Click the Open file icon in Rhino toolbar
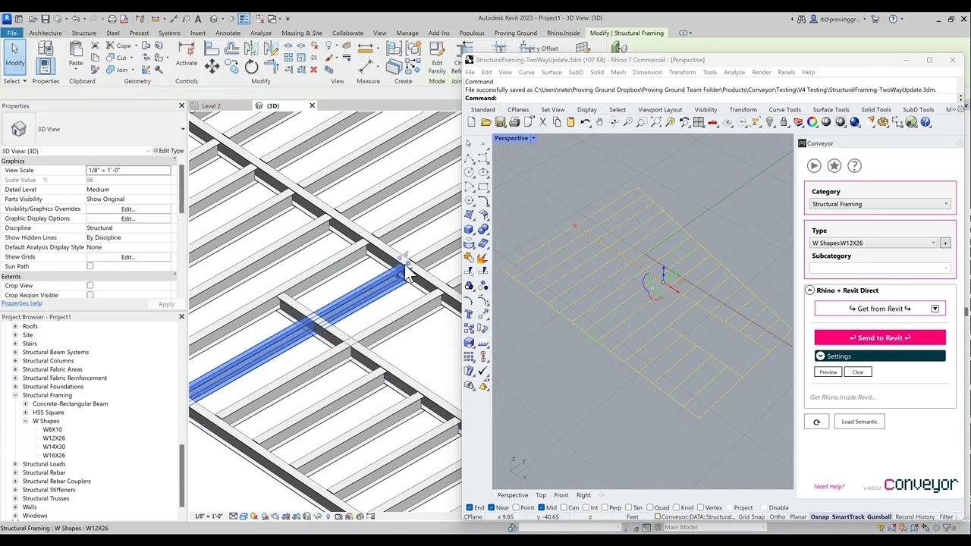971x546 pixels. [485, 122]
